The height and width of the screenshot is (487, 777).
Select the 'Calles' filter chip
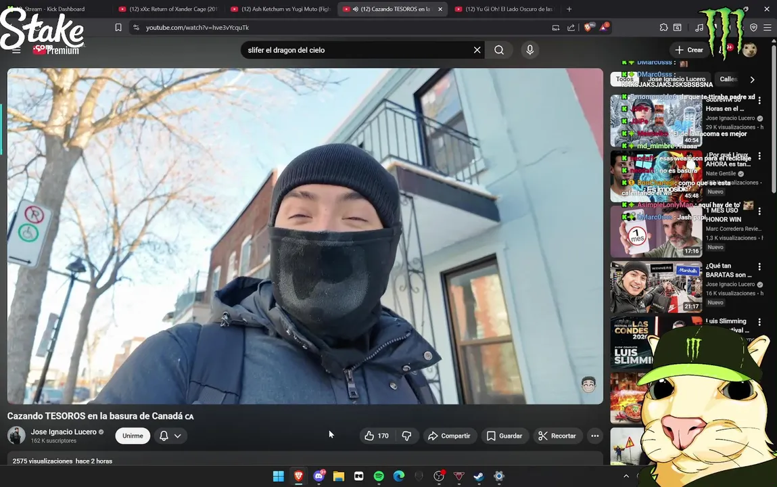coord(728,79)
